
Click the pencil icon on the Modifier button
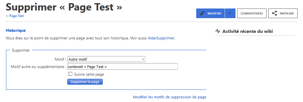point(202,13)
